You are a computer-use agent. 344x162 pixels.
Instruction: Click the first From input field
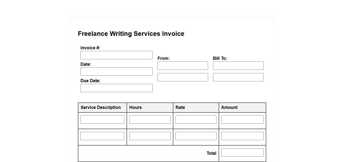click(x=182, y=66)
